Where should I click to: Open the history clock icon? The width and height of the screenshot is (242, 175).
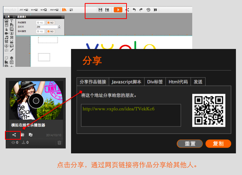point(148,9)
